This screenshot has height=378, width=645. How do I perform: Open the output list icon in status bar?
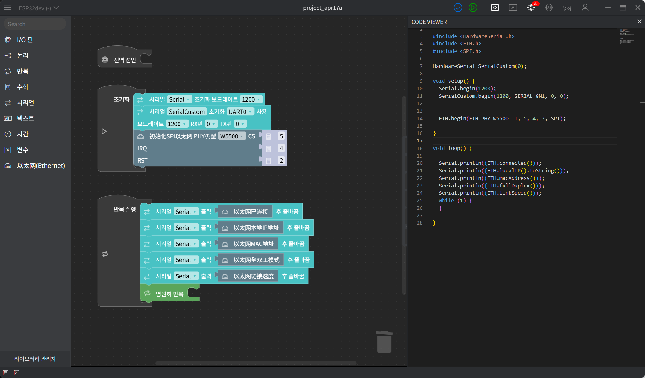6,373
